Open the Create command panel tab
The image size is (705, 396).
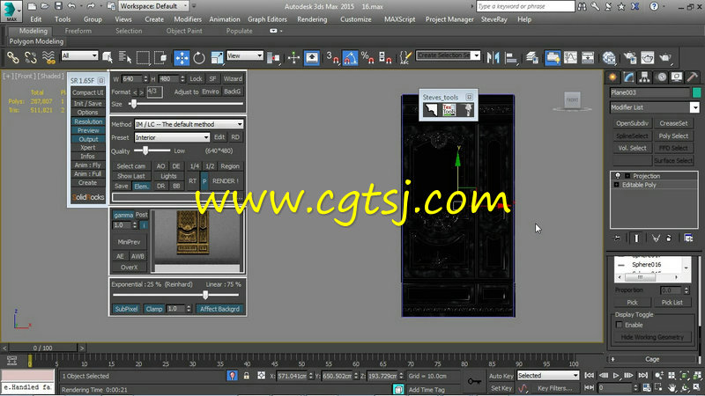click(x=612, y=77)
